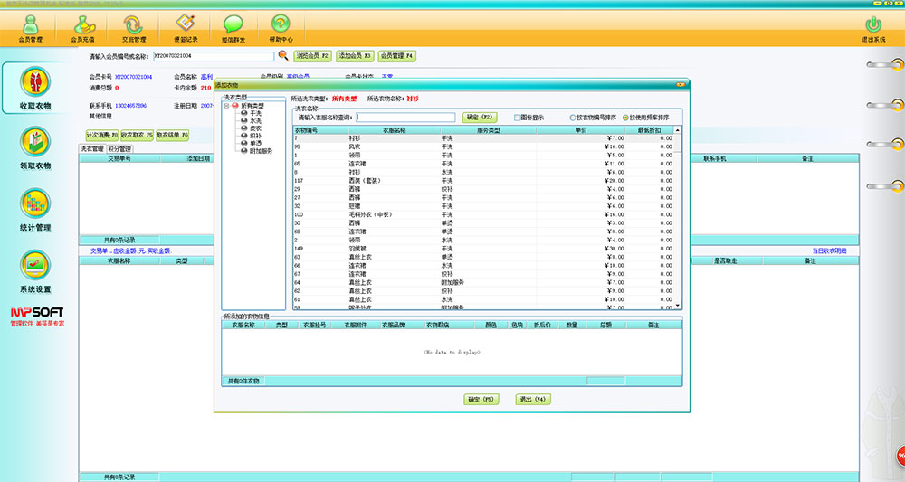Select the 按衣物编号排序 radio button

pyautogui.click(x=574, y=118)
